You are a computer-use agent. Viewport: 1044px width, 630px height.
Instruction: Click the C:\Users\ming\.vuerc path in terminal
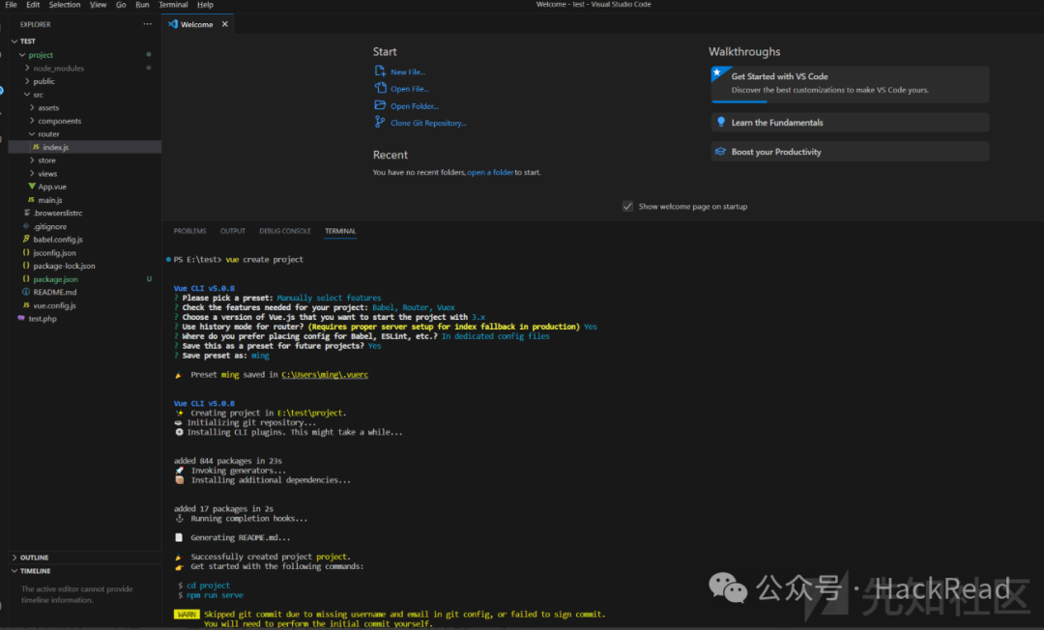(x=325, y=375)
